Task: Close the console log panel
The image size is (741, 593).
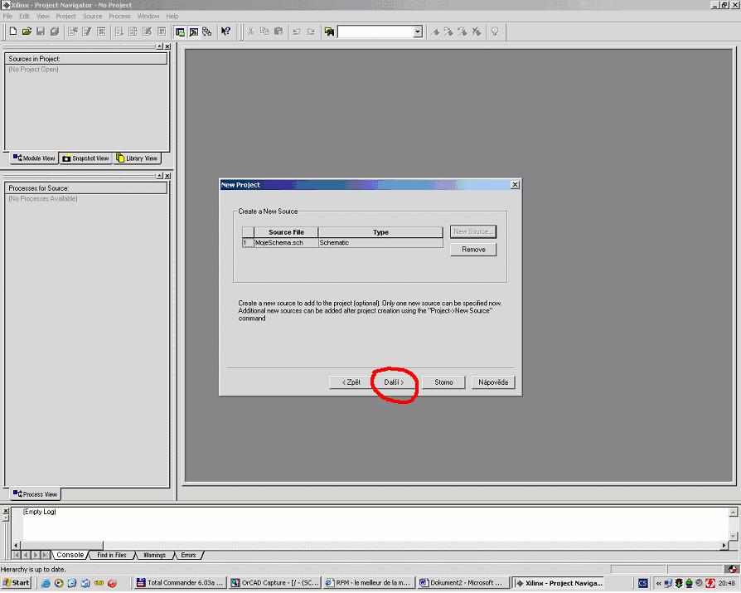Action: coord(6,511)
